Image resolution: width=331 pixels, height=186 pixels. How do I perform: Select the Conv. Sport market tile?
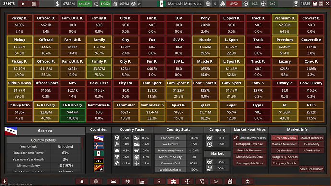[232, 90]
